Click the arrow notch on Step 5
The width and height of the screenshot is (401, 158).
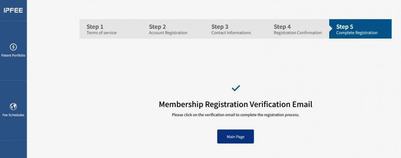331,29
